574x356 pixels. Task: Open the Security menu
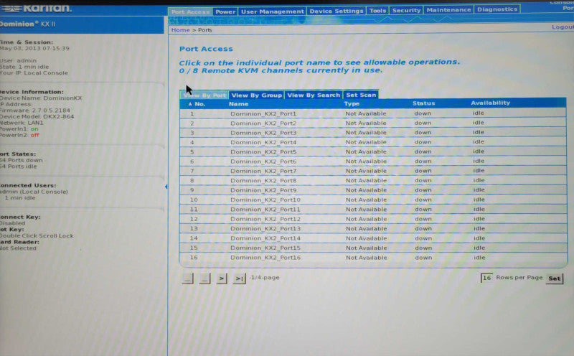(406, 10)
